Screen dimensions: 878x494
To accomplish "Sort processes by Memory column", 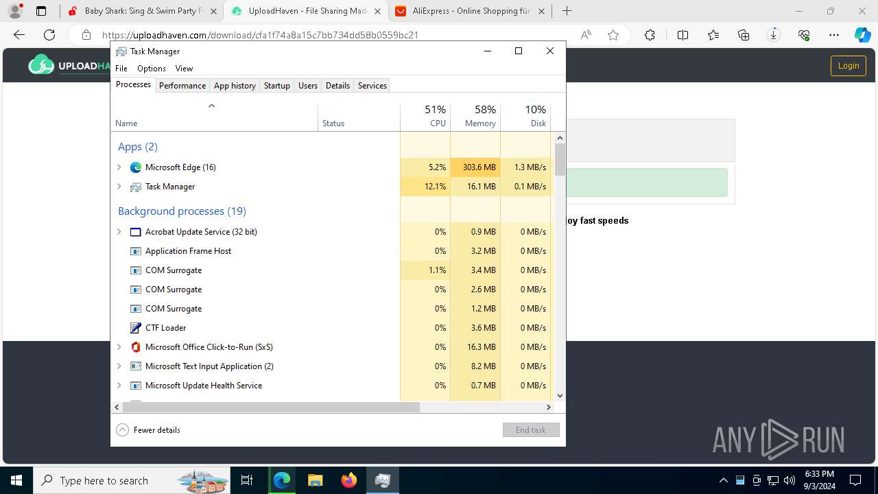I will point(475,116).
